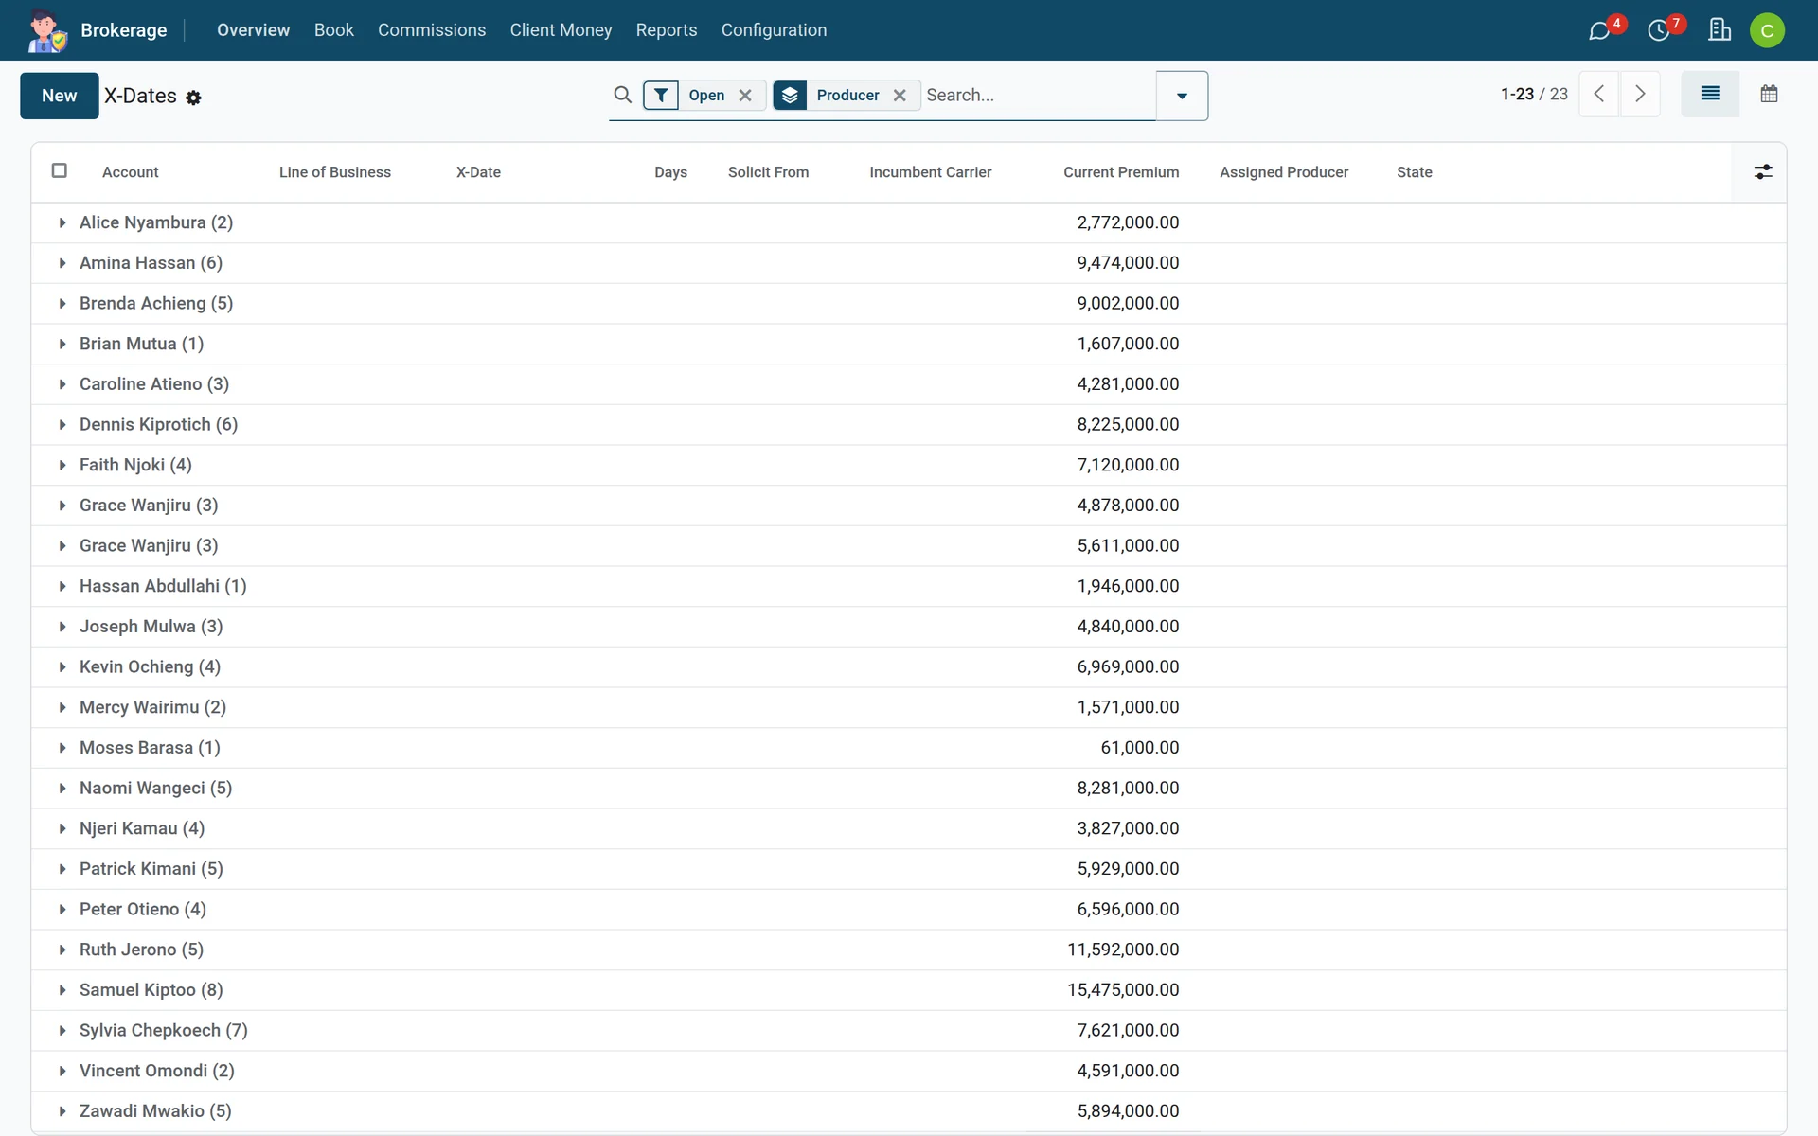
Task: Sort by the Account column header
Action: (x=131, y=172)
